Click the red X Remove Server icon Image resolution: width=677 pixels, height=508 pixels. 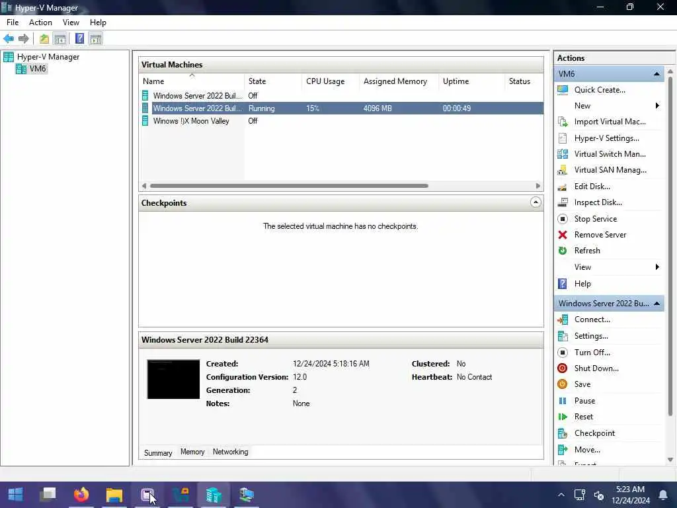pos(563,235)
